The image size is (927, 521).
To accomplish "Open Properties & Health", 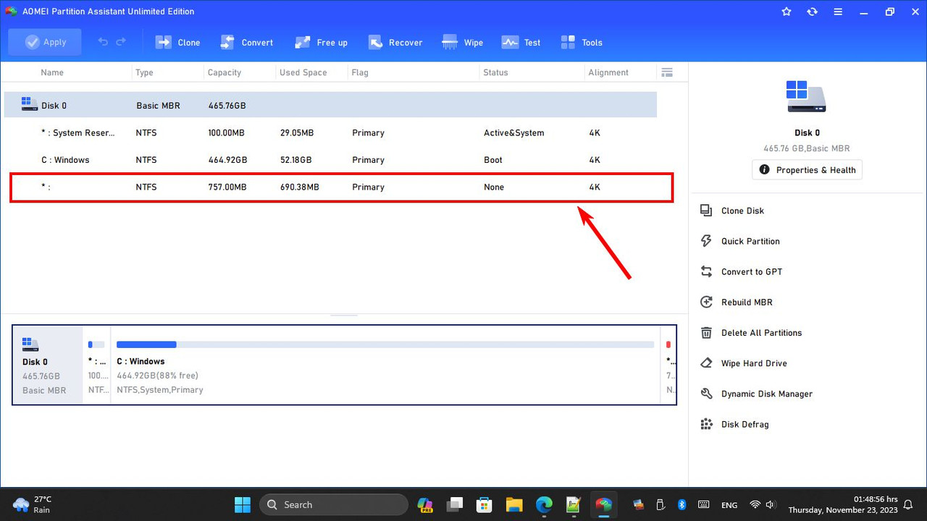I will click(x=807, y=170).
